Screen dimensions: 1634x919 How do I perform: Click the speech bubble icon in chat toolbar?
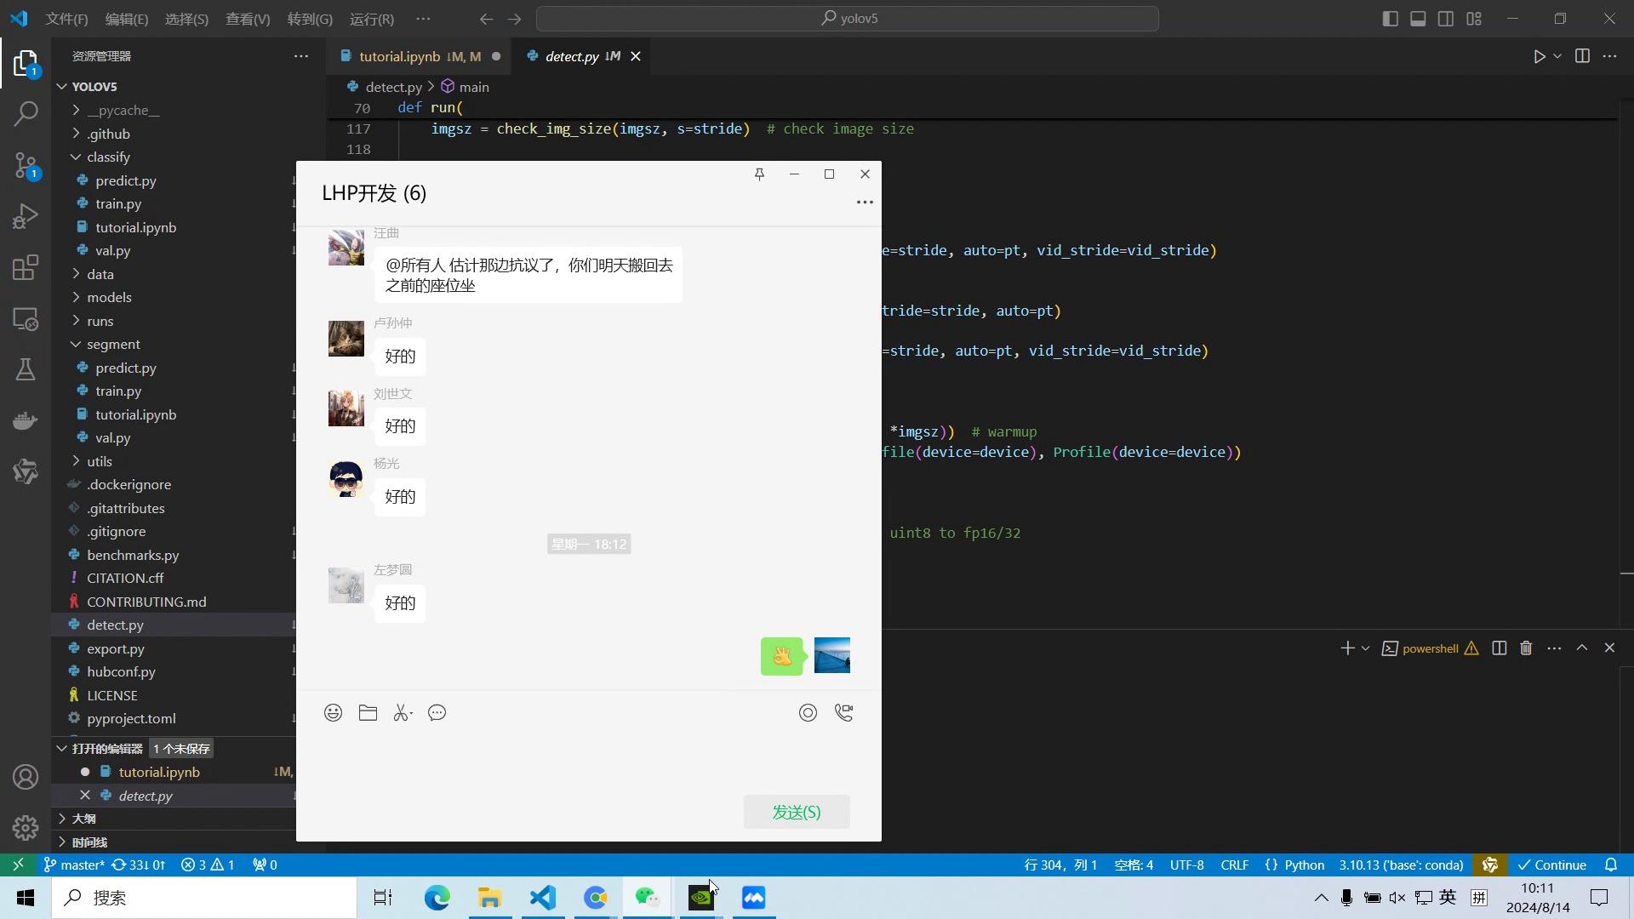coord(437,712)
